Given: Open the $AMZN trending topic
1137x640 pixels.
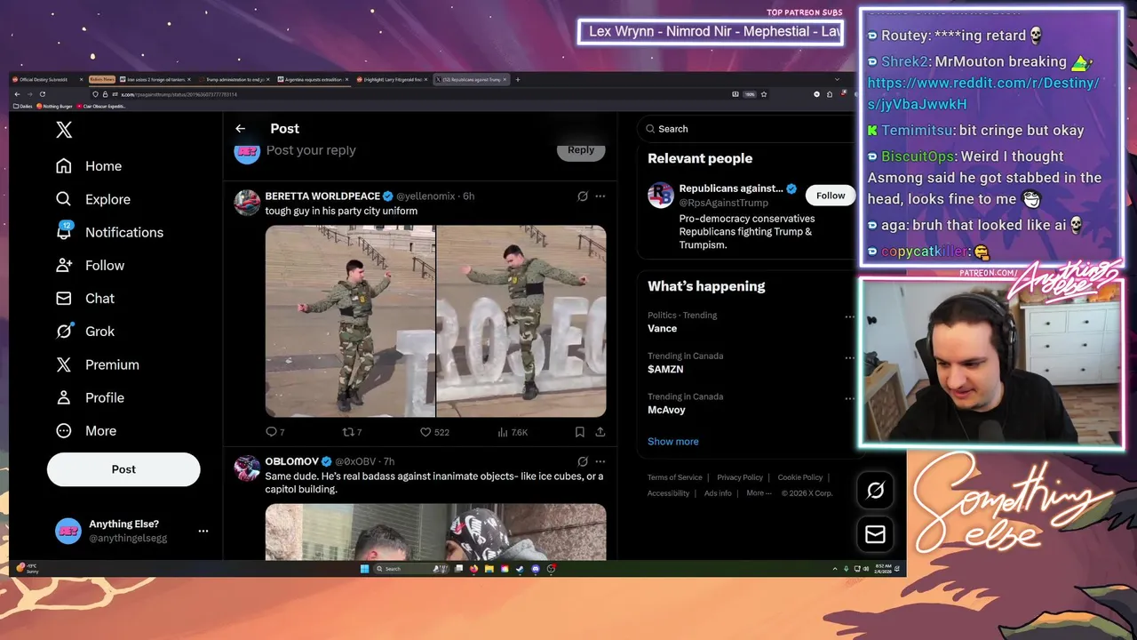Looking at the screenshot, I should tap(665, 369).
